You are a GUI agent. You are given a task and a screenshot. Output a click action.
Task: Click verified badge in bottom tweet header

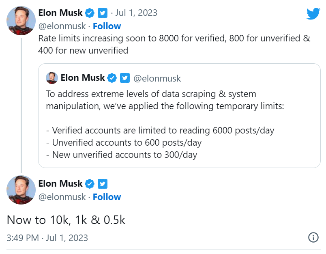click(x=90, y=184)
